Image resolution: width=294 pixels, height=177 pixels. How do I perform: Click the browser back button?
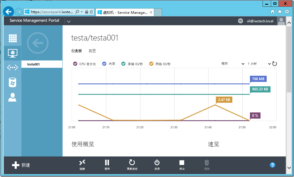click(9, 12)
